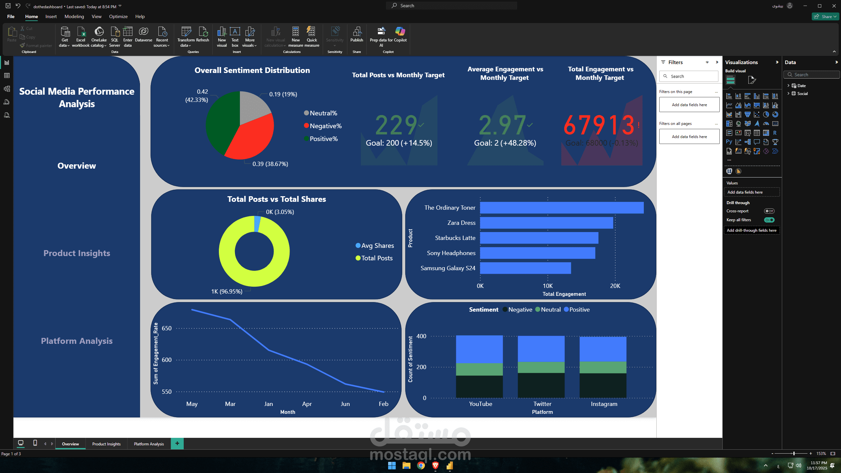
Task: Pick the Python visual icon
Action: coord(729,142)
